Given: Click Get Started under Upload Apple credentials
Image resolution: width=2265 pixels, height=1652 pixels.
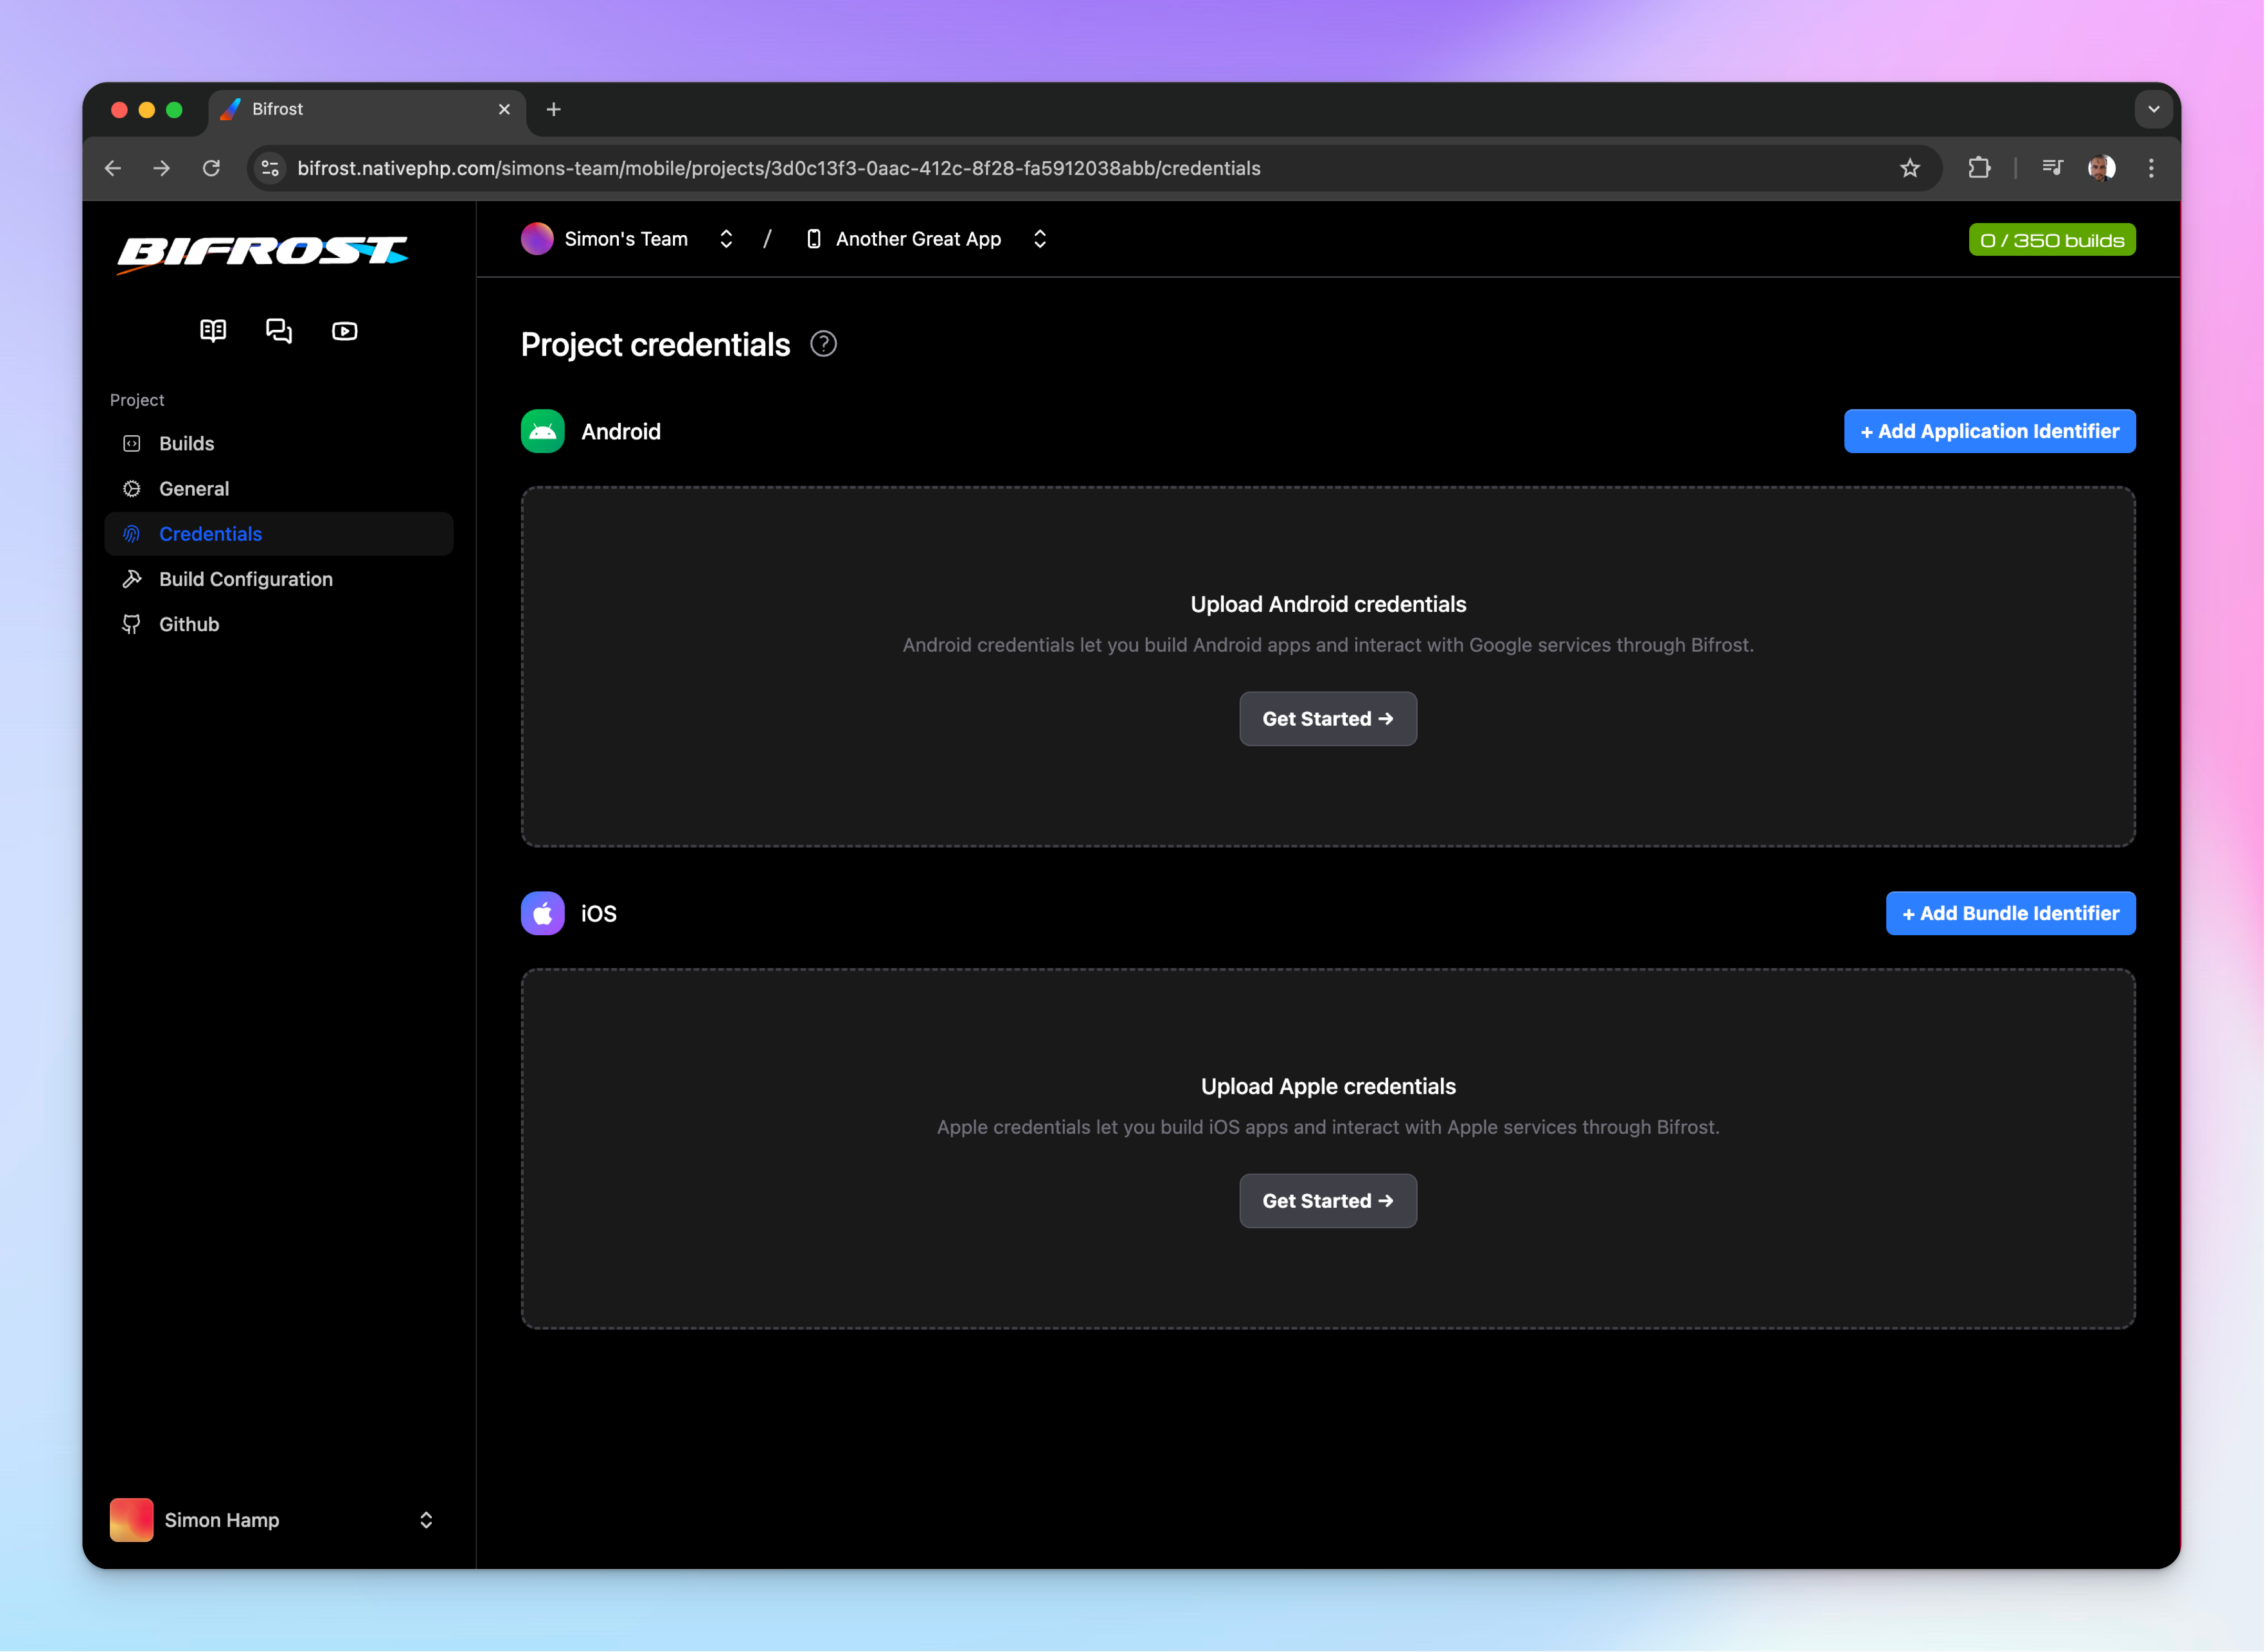Looking at the screenshot, I should tap(1328, 1201).
